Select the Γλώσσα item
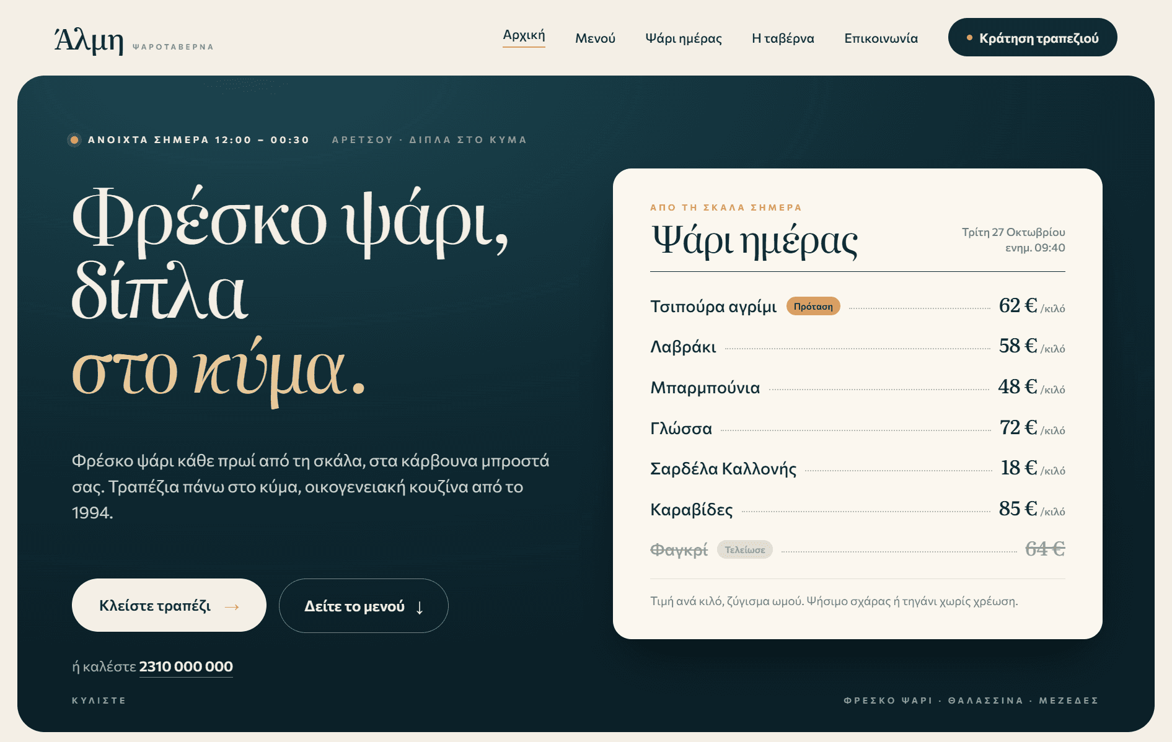The width and height of the screenshot is (1172, 742). (x=858, y=429)
